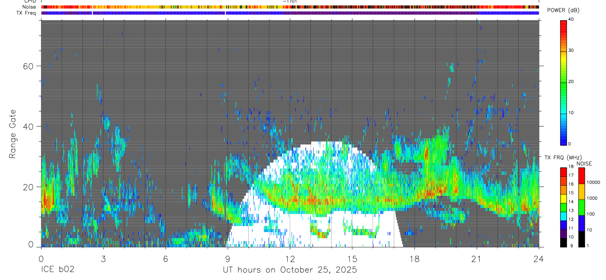Click the green swatch in the NOISE legend

[581, 207]
